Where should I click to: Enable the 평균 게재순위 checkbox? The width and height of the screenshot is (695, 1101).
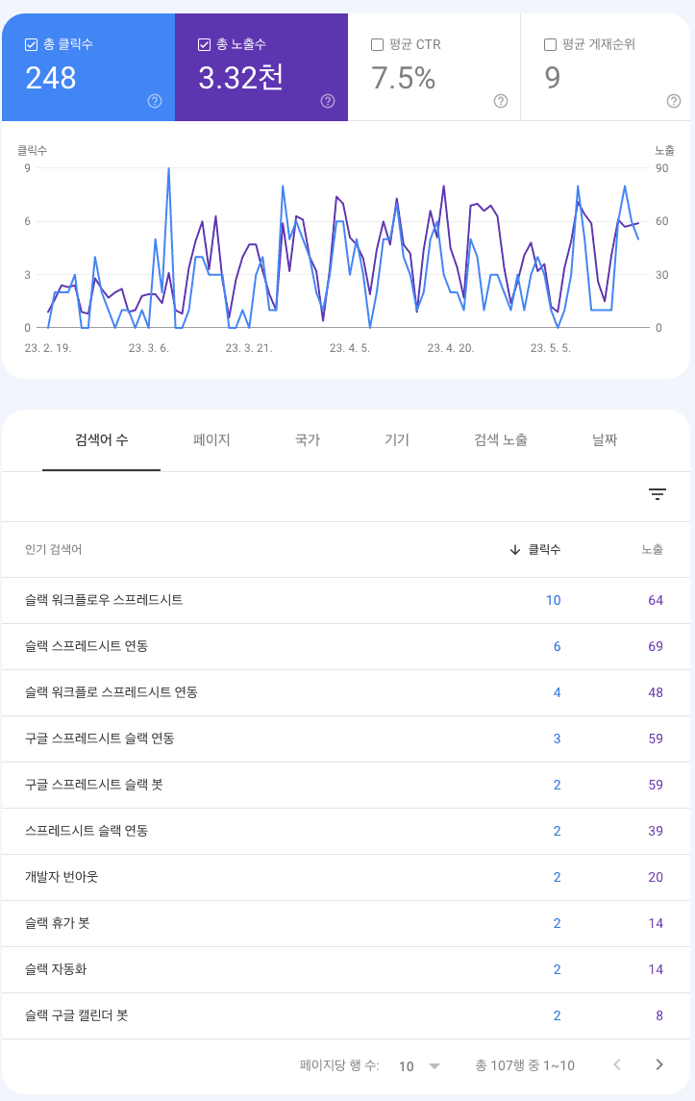pos(551,45)
